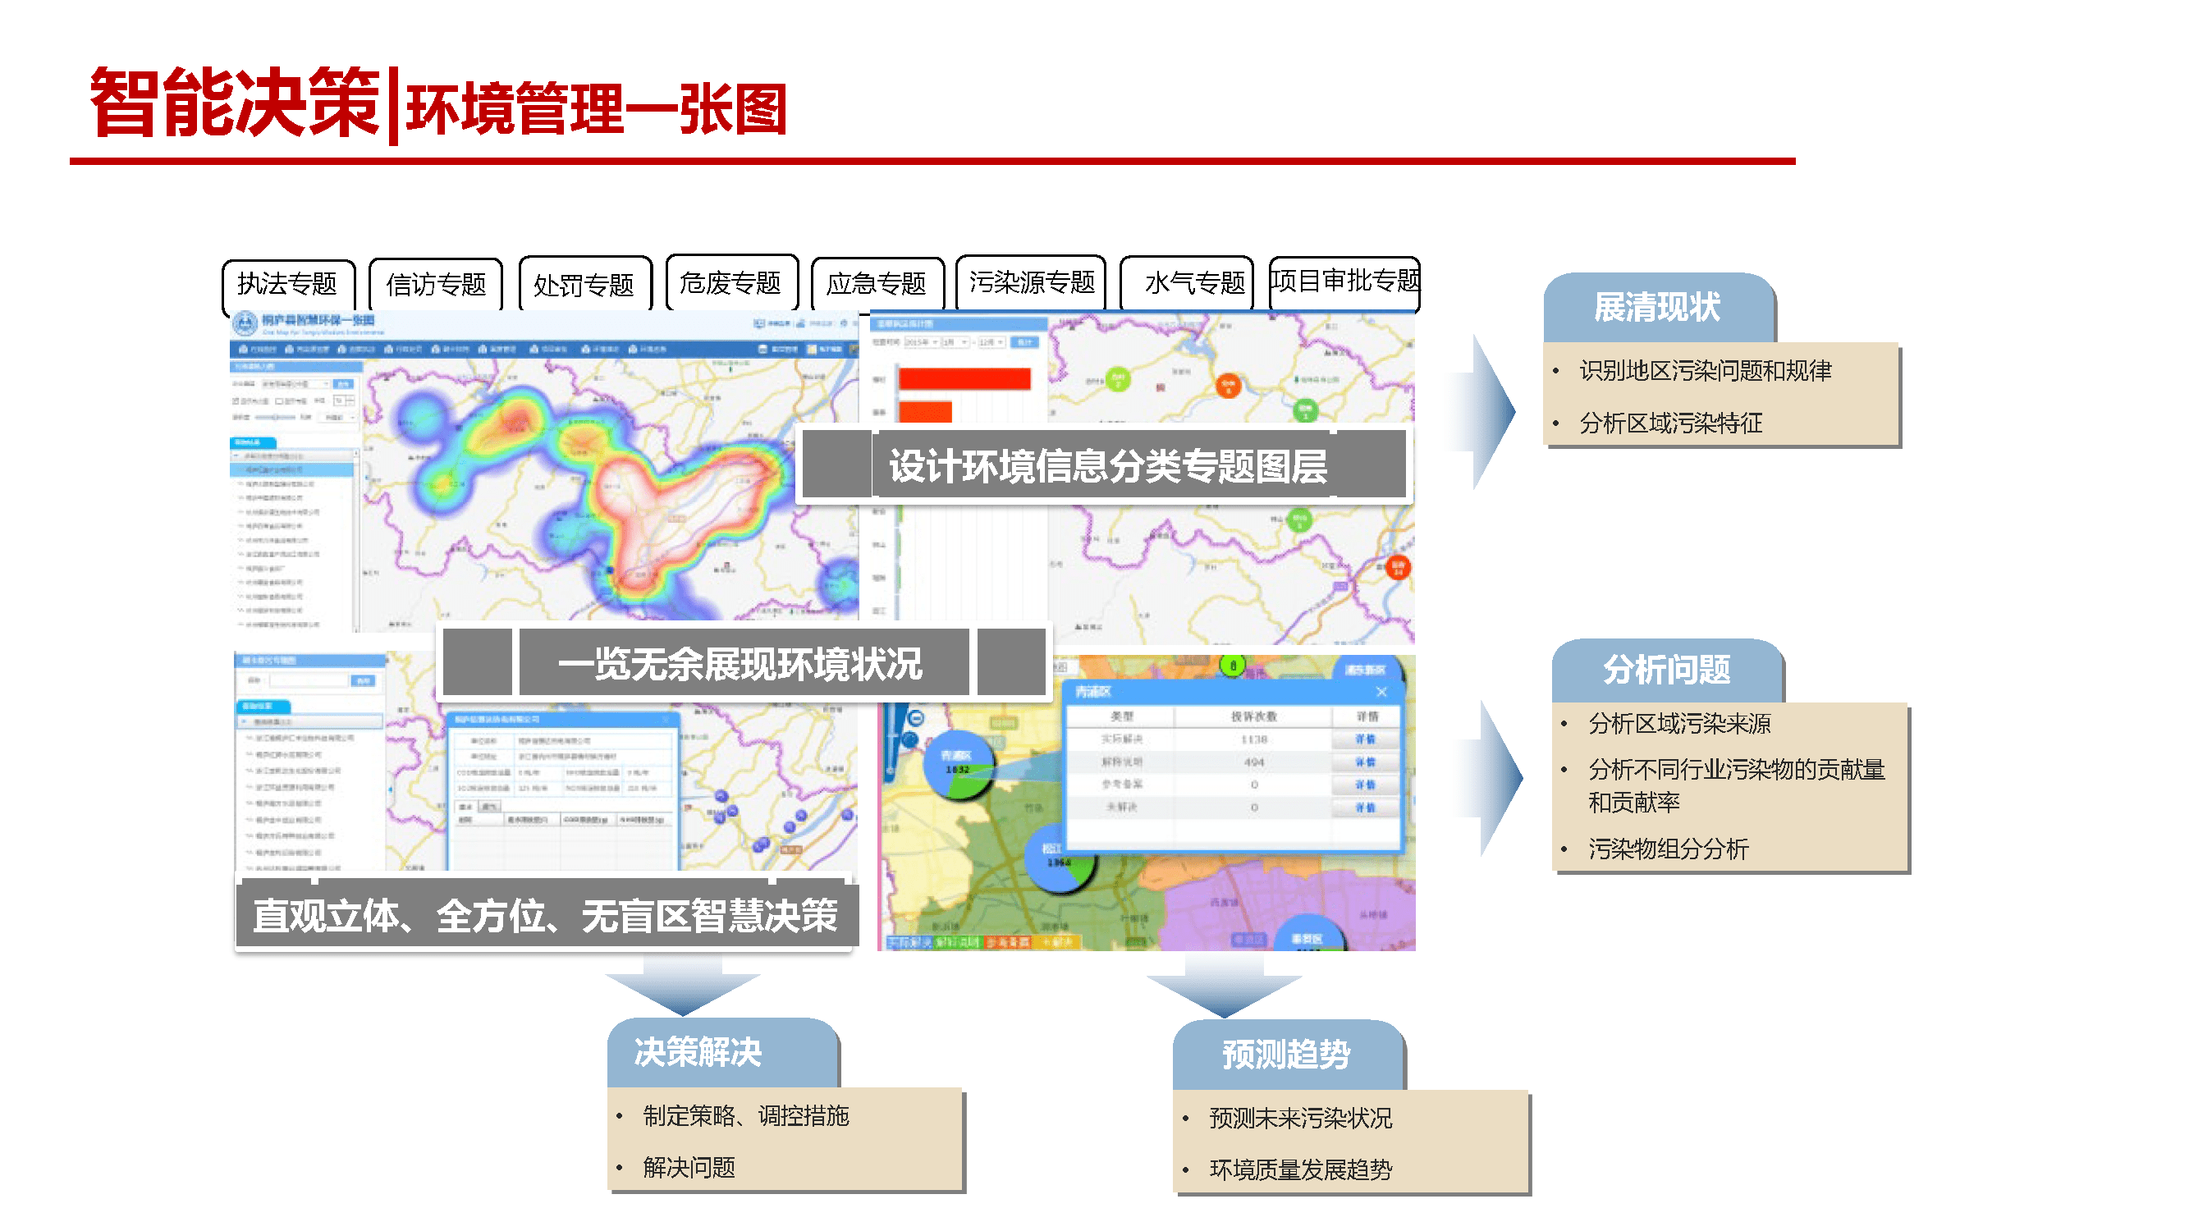Image resolution: width=2189 pixels, height=1231 pixels.
Task: Click the 执法专题 tab
Action: pos(287,284)
